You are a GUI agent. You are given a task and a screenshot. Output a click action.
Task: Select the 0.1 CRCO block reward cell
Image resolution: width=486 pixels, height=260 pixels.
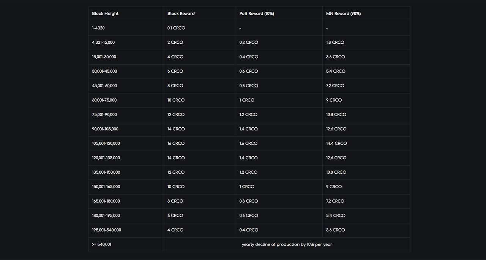pos(200,28)
